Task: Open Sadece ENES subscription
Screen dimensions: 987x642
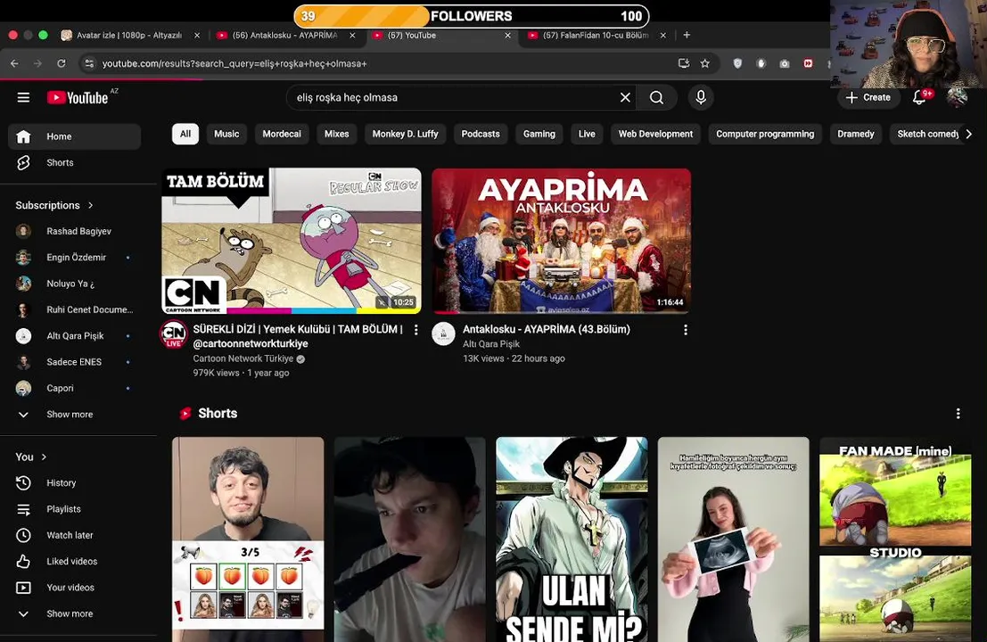Action: (74, 362)
